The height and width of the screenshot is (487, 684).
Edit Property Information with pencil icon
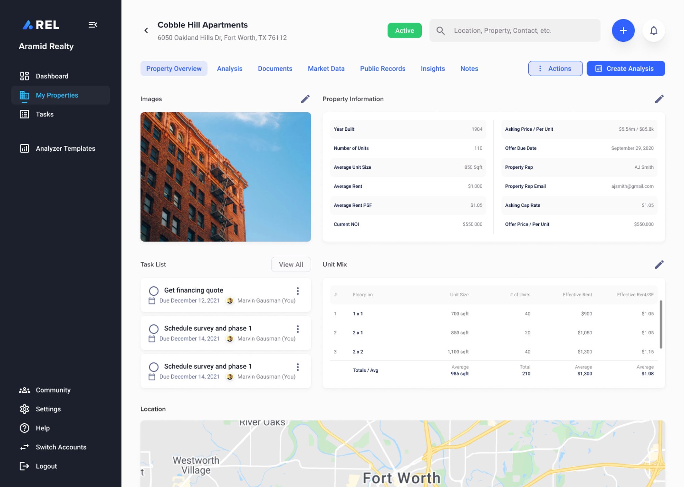click(659, 99)
